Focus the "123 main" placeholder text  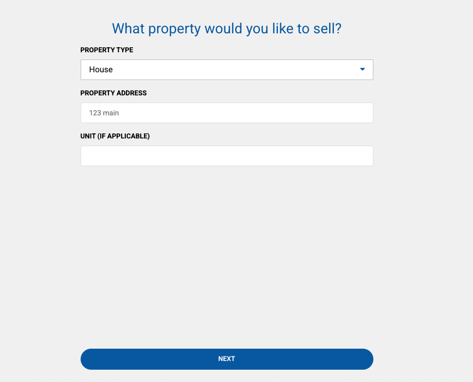coord(104,113)
